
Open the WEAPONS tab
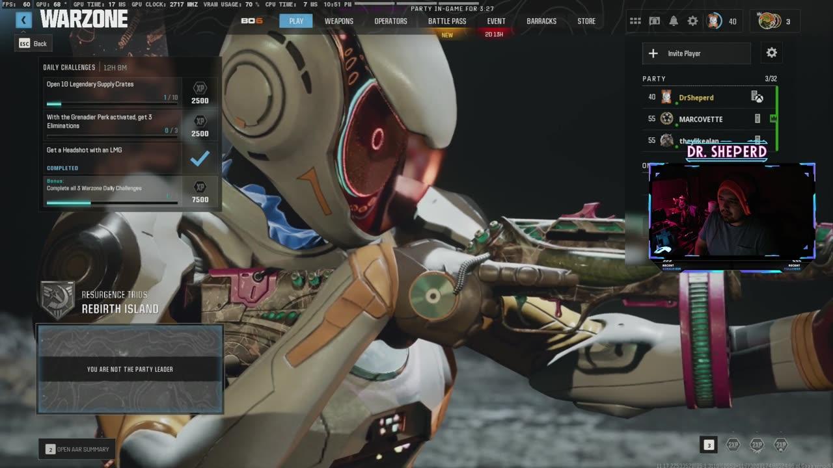tap(339, 21)
